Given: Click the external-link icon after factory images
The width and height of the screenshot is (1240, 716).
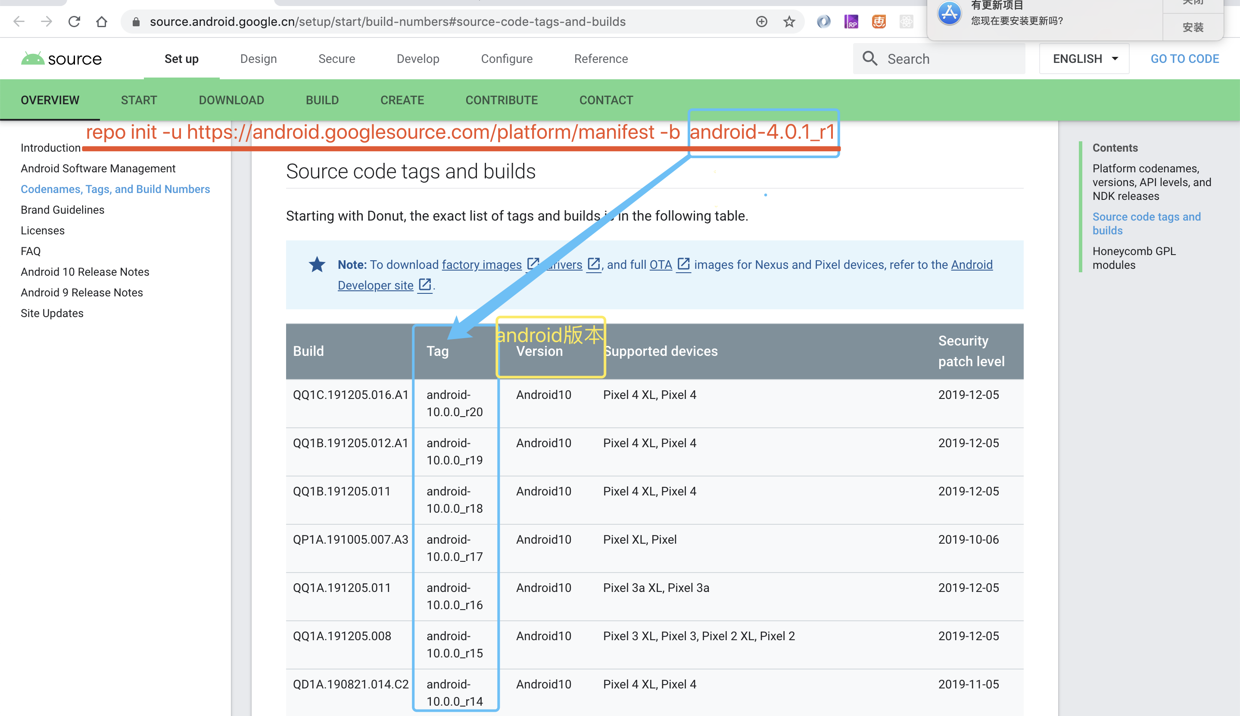Looking at the screenshot, I should coord(533,264).
